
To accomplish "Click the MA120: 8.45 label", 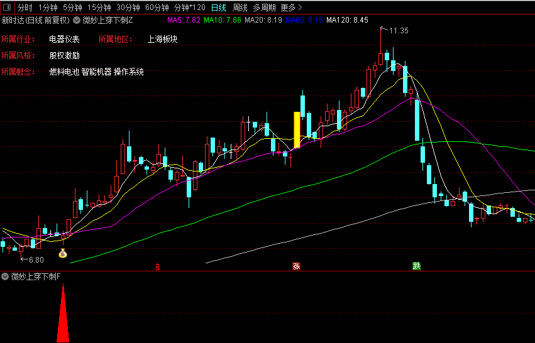I will [x=347, y=20].
